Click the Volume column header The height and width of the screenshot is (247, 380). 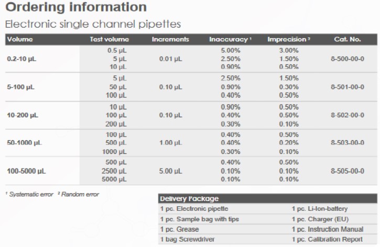(20, 39)
